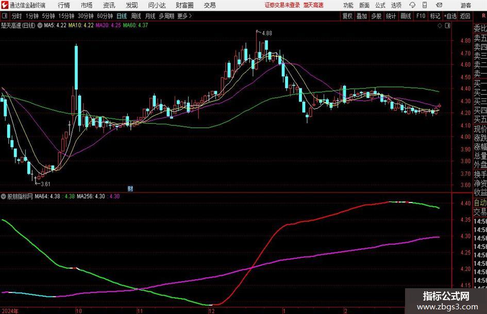Click the 现价 row in quote panel
The image size is (487, 314).
pos(480,129)
